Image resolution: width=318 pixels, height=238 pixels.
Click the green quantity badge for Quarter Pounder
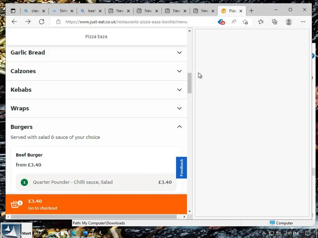click(x=24, y=182)
